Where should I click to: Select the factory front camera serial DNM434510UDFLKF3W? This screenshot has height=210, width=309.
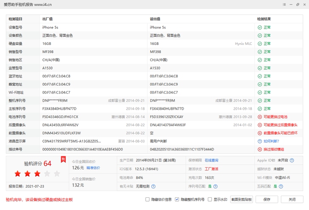pyautogui.click(x=62, y=133)
